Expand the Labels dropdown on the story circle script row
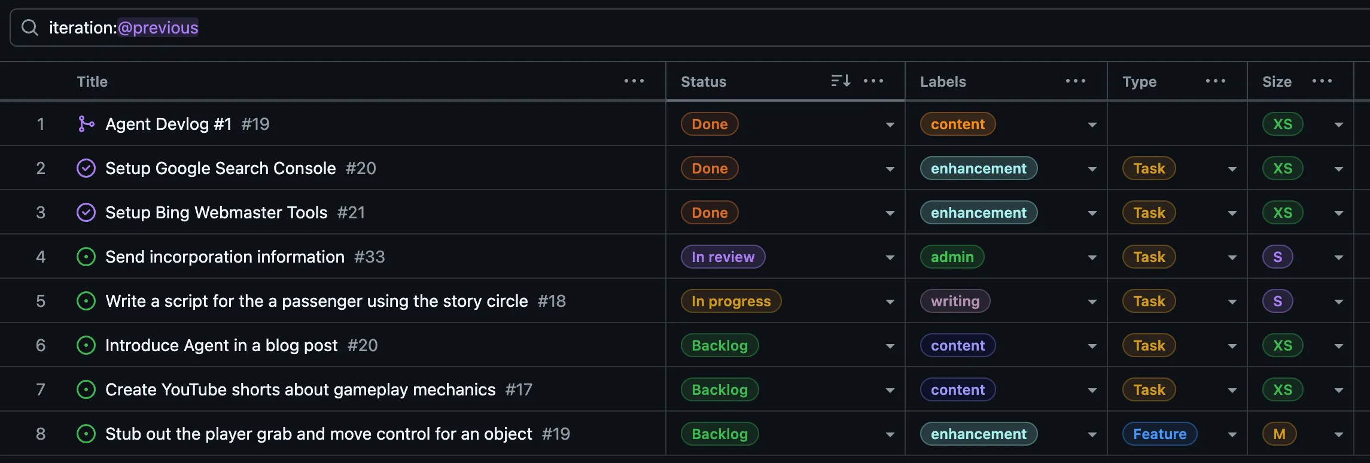 [1092, 301]
